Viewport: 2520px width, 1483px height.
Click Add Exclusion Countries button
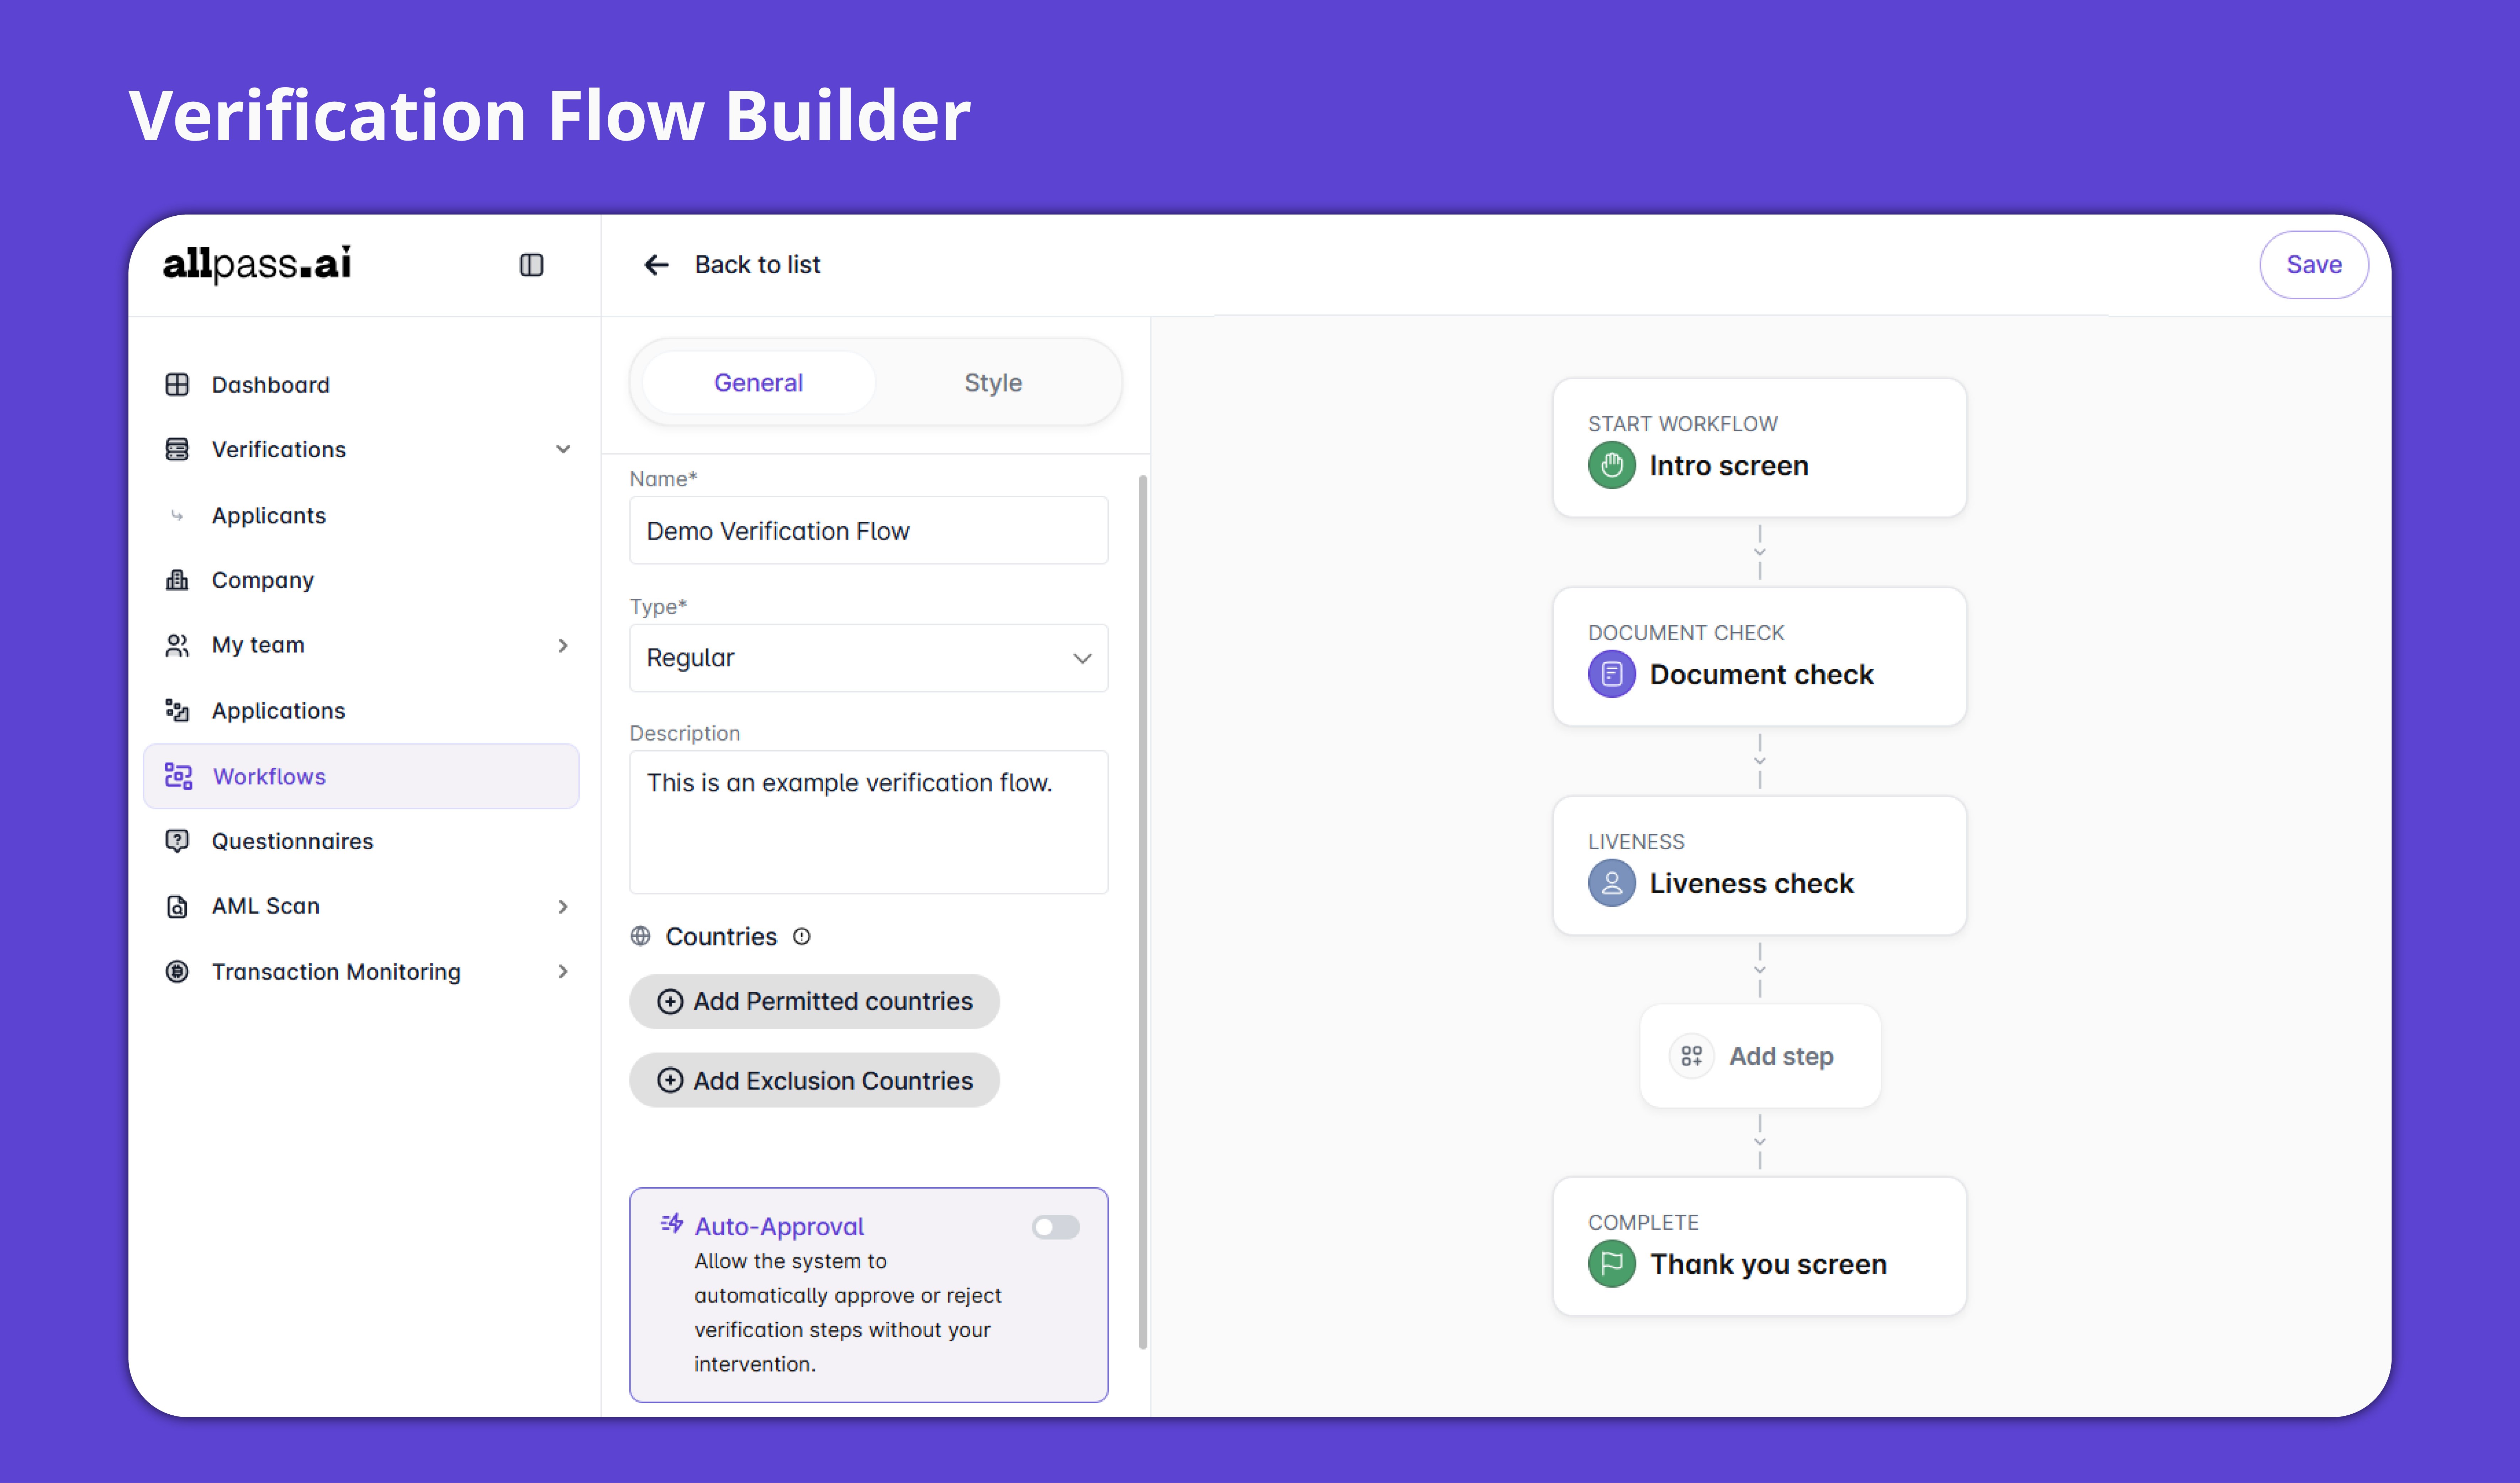point(814,1081)
